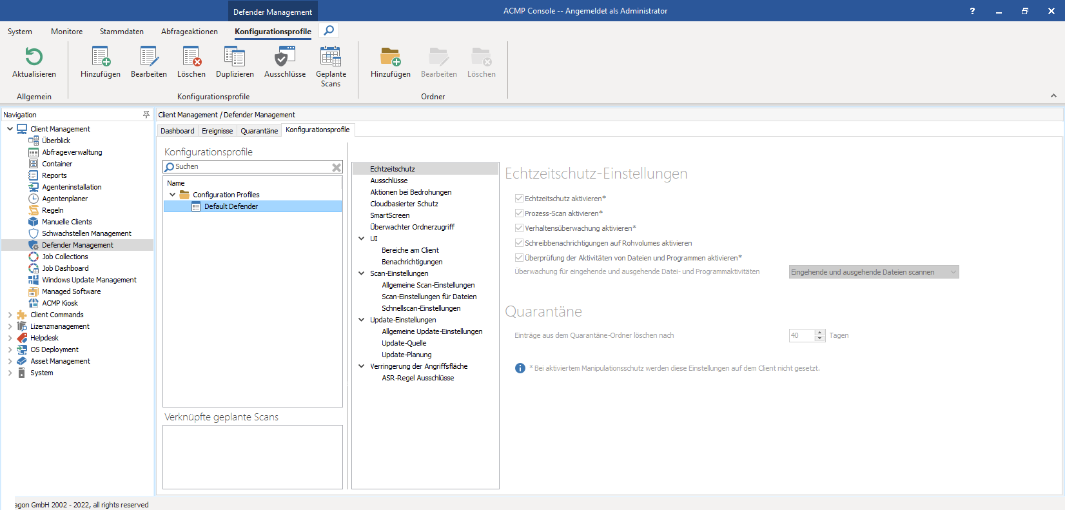Open Windows Update Management node

tap(89, 280)
